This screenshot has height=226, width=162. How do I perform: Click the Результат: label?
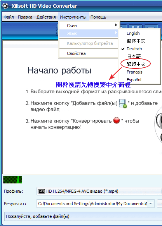pos(15,204)
